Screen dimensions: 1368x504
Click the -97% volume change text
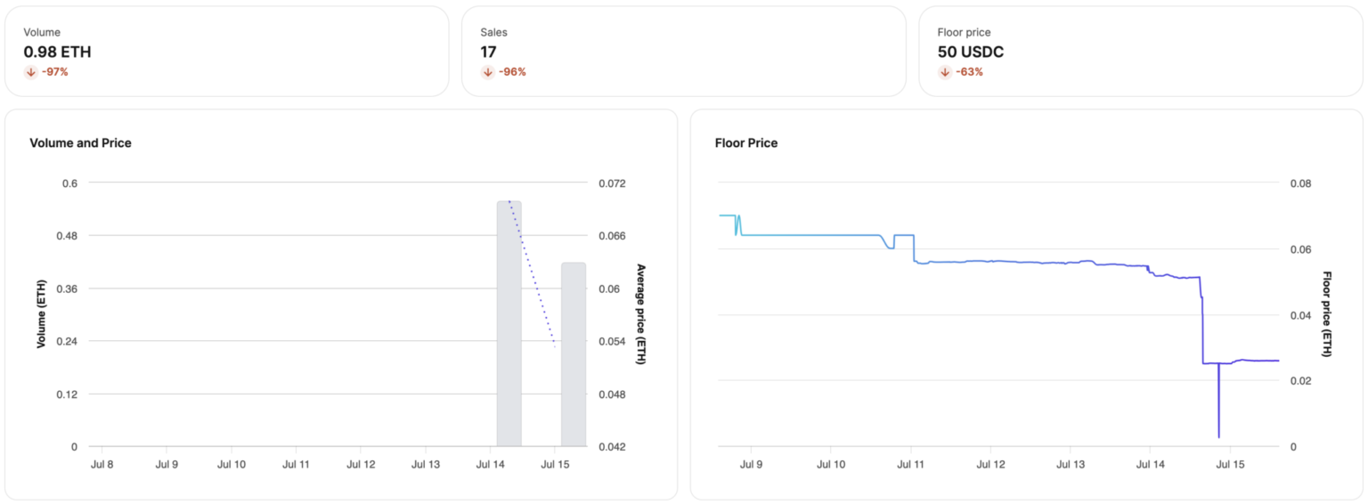pos(54,72)
